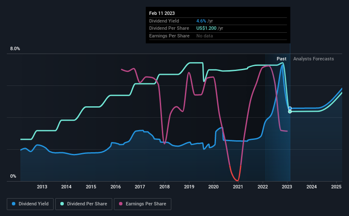
Task: Toggle the Earnings Per Share legend button
Action: point(142,204)
